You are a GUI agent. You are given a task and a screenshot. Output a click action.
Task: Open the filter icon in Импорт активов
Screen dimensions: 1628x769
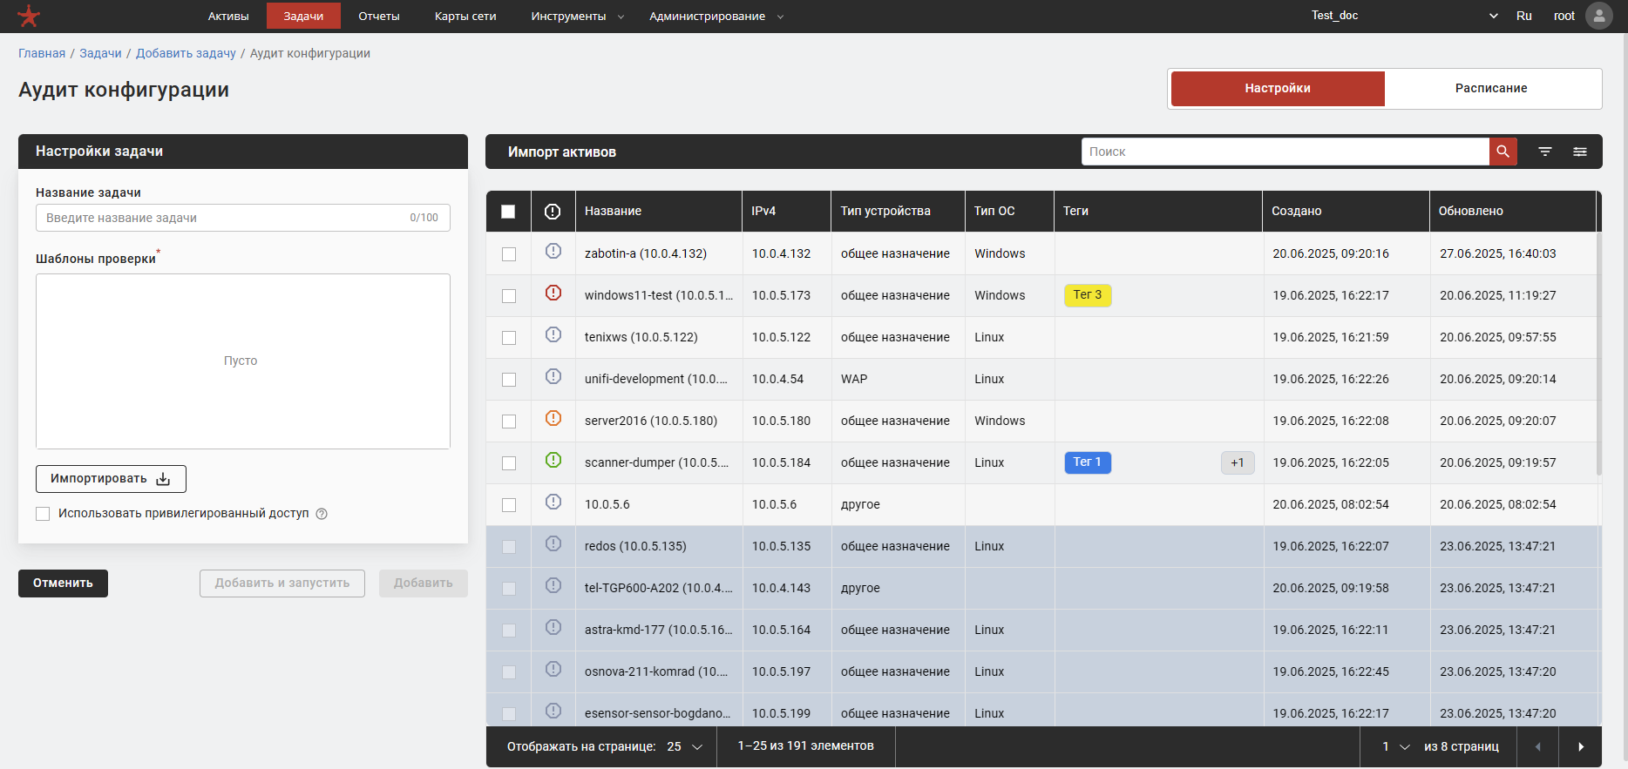(1544, 152)
